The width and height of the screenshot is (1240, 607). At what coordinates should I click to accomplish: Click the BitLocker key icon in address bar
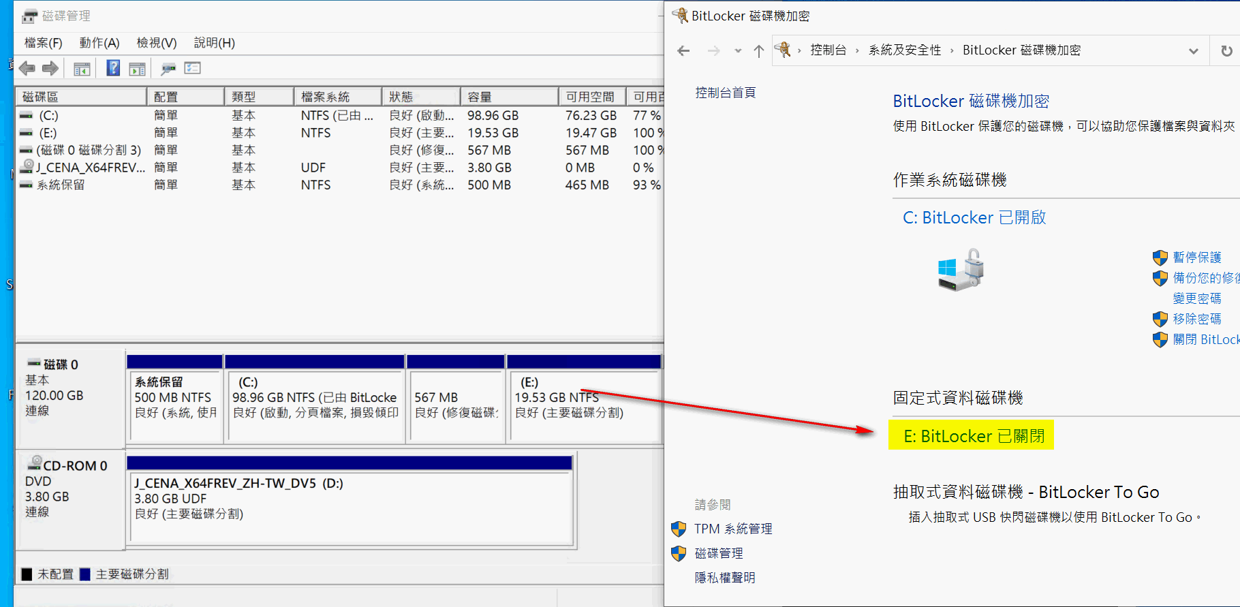783,49
